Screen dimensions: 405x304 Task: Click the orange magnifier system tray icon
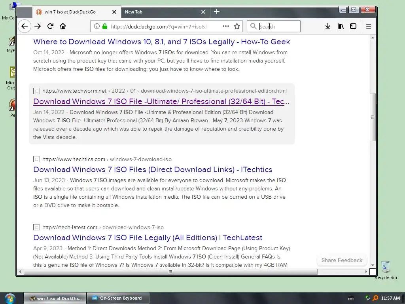pyautogui.click(x=375, y=298)
